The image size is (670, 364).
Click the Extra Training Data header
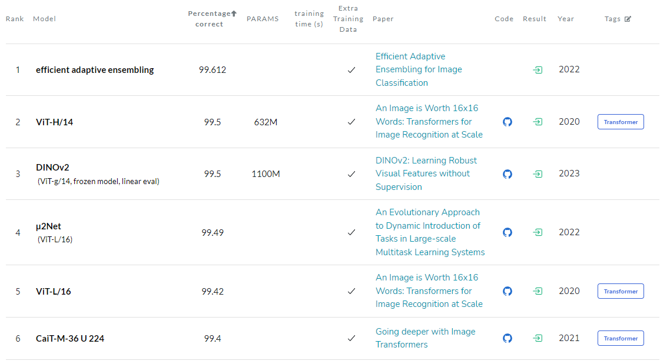(x=348, y=19)
